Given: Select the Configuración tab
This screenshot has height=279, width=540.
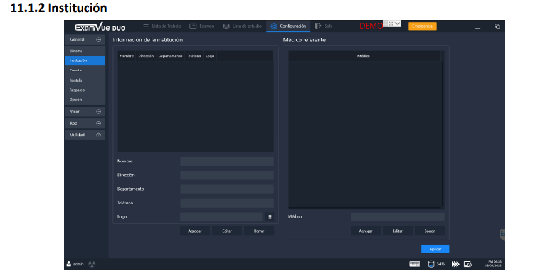Looking at the screenshot, I should click(289, 26).
